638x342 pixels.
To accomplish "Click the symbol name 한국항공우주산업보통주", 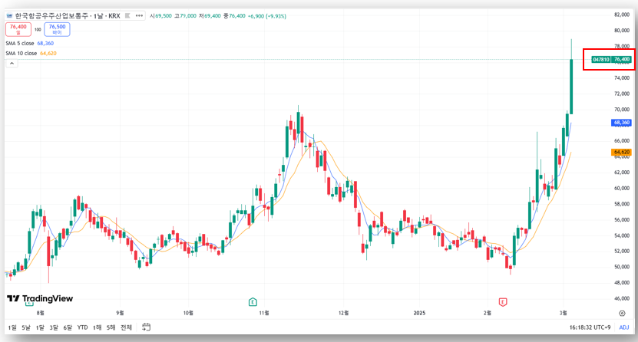I will (x=51, y=16).
